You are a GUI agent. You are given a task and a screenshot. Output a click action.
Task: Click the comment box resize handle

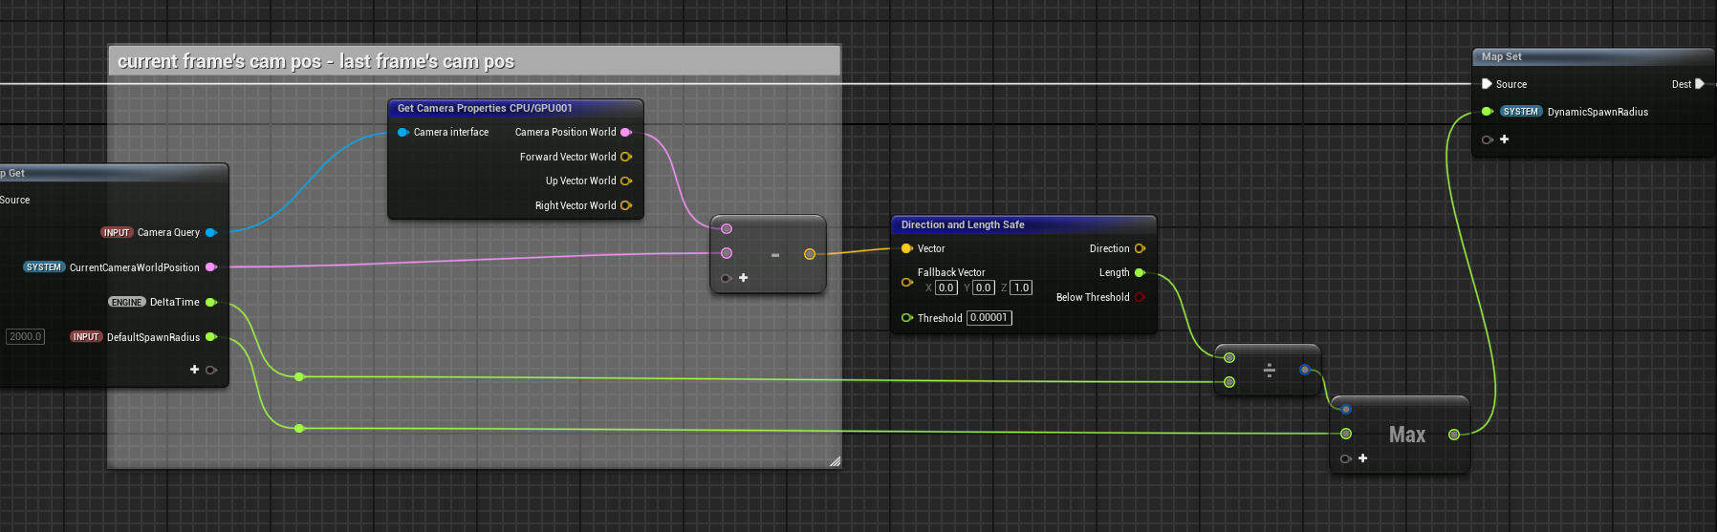835,461
